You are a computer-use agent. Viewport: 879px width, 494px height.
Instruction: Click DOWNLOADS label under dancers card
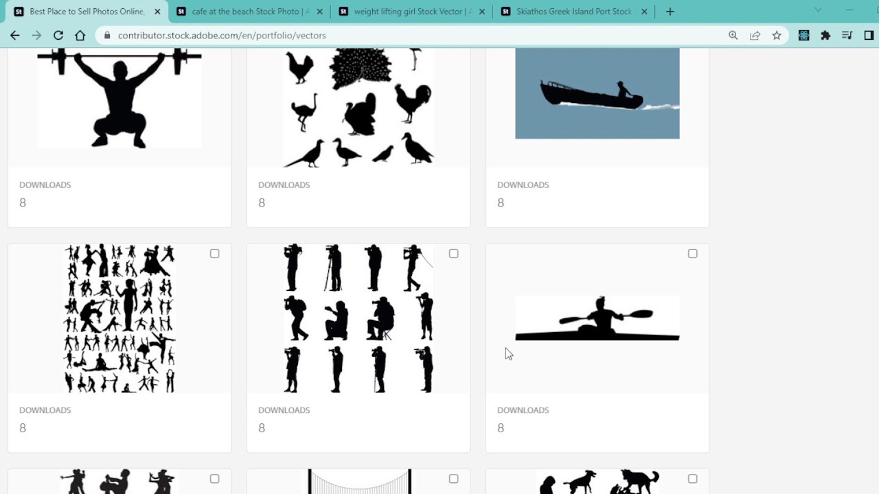45,410
